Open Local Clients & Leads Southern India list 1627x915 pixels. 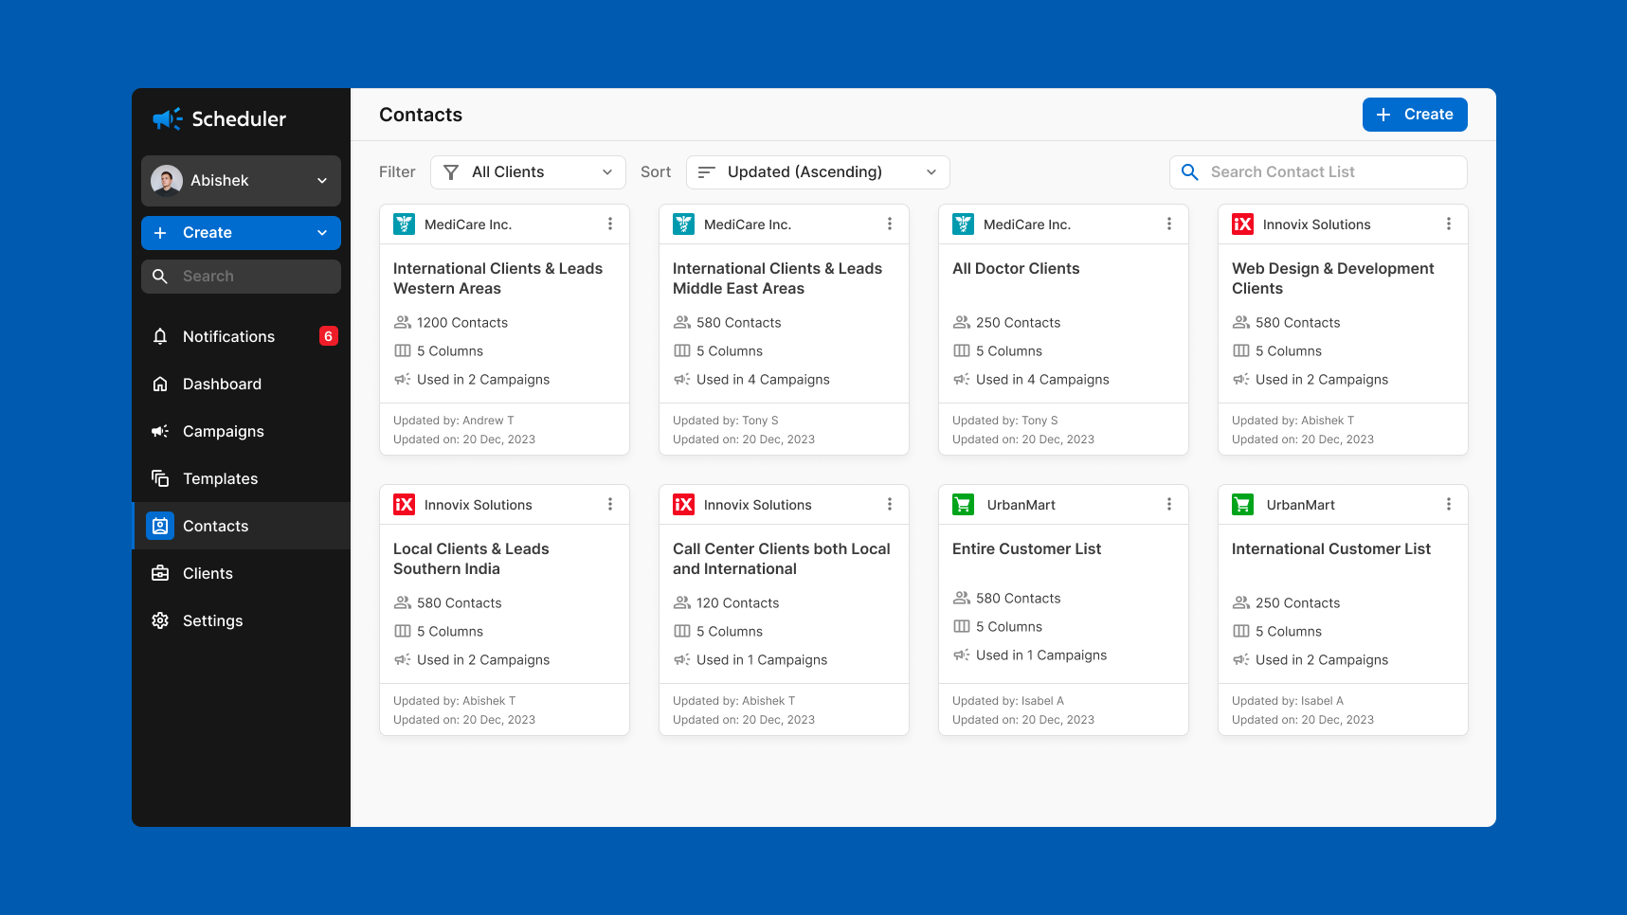(x=471, y=559)
